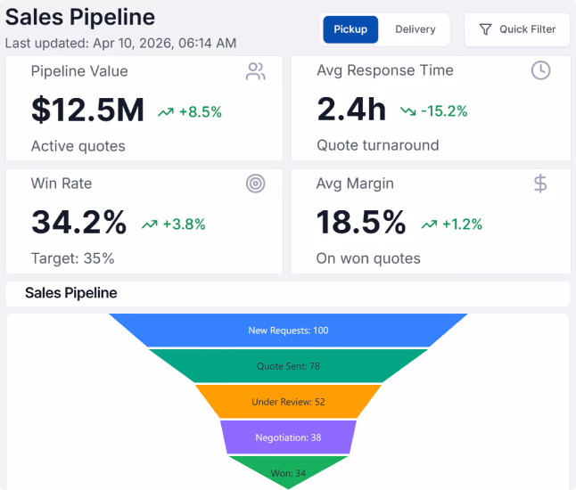
Task: Switch to the Delivery option
Action: click(416, 29)
